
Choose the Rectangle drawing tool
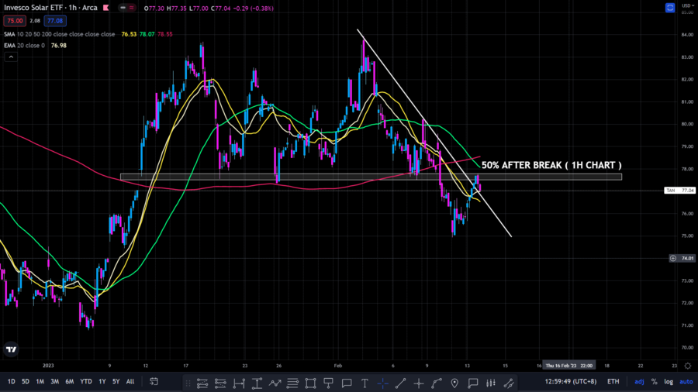point(310,383)
